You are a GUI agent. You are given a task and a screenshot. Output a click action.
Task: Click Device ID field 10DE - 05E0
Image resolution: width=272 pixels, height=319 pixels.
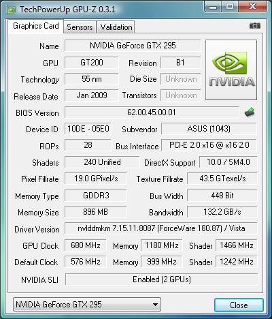click(x=88, y=129)
